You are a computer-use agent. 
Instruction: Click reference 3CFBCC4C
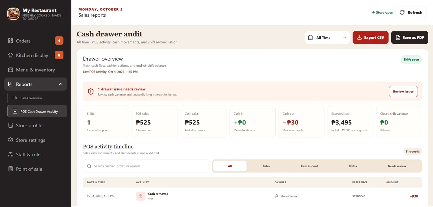point(359,196)
